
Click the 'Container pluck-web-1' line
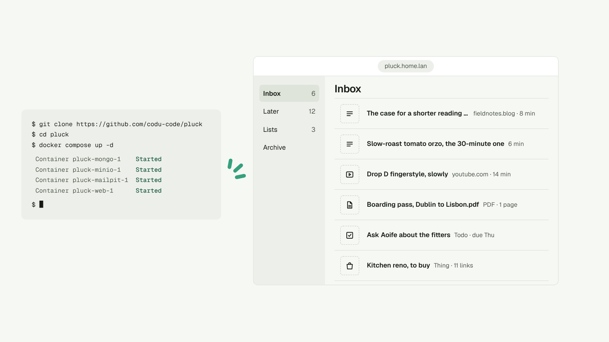pyautogui.click(x=74, y=191)
